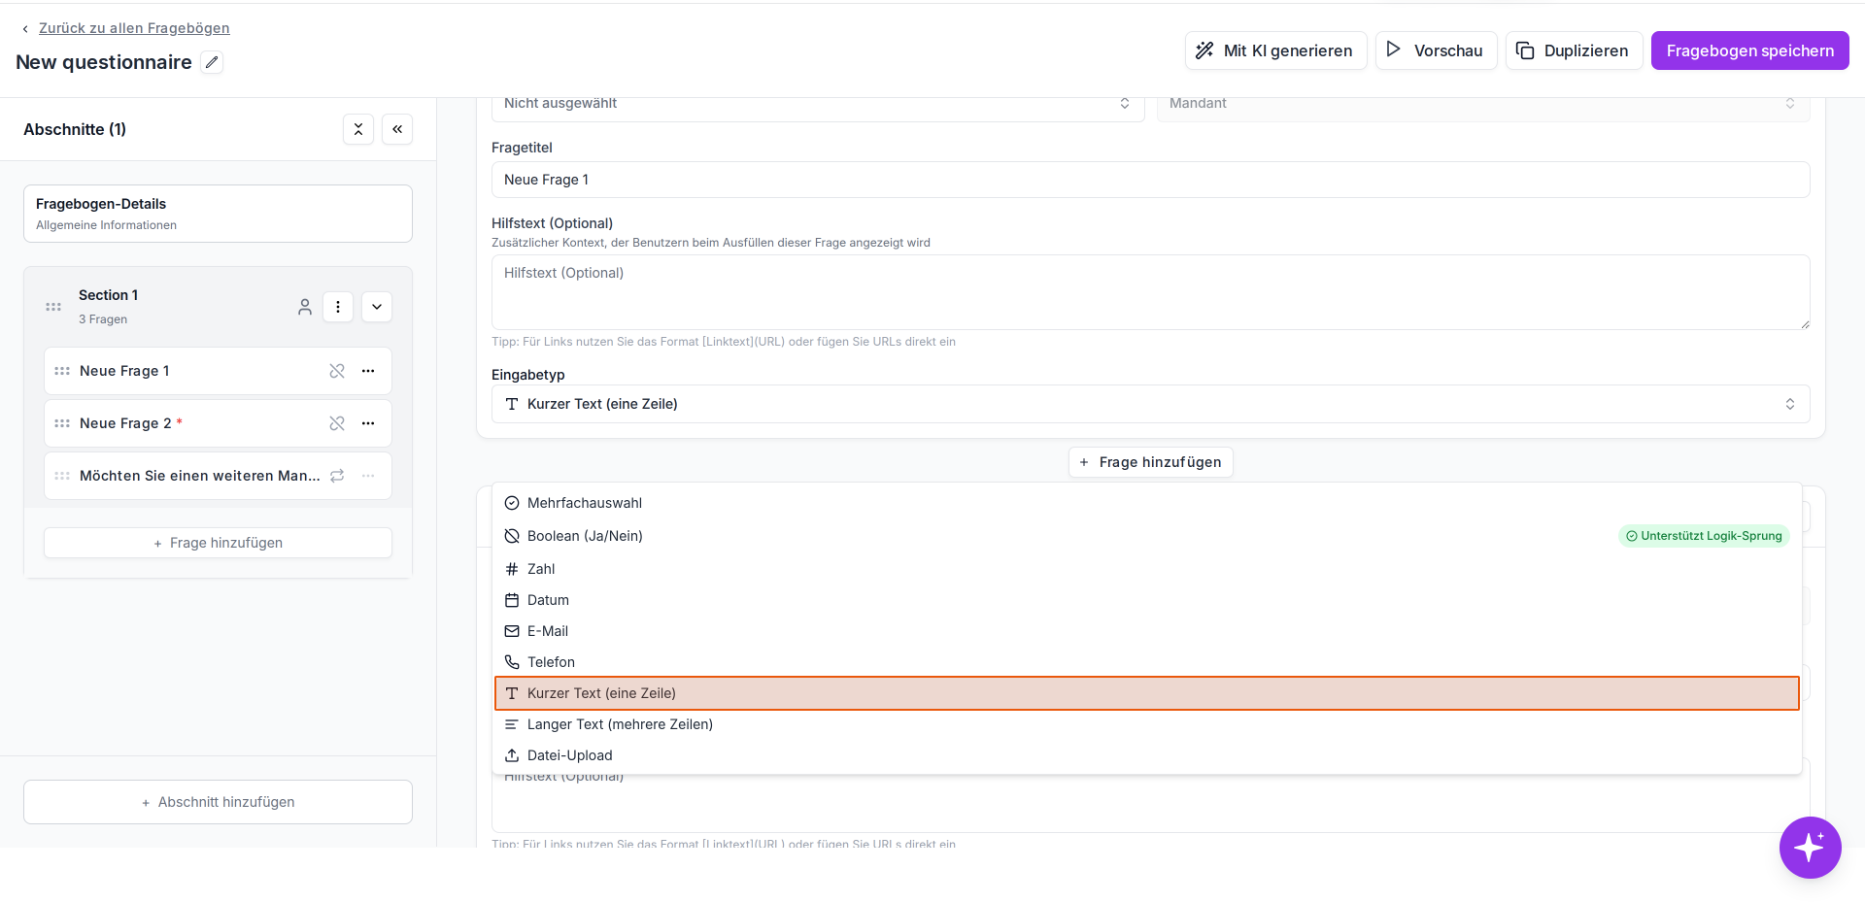
Task: Toggle logic-jump icon on Neue Frage 1
Action: (x=337, y=371)
